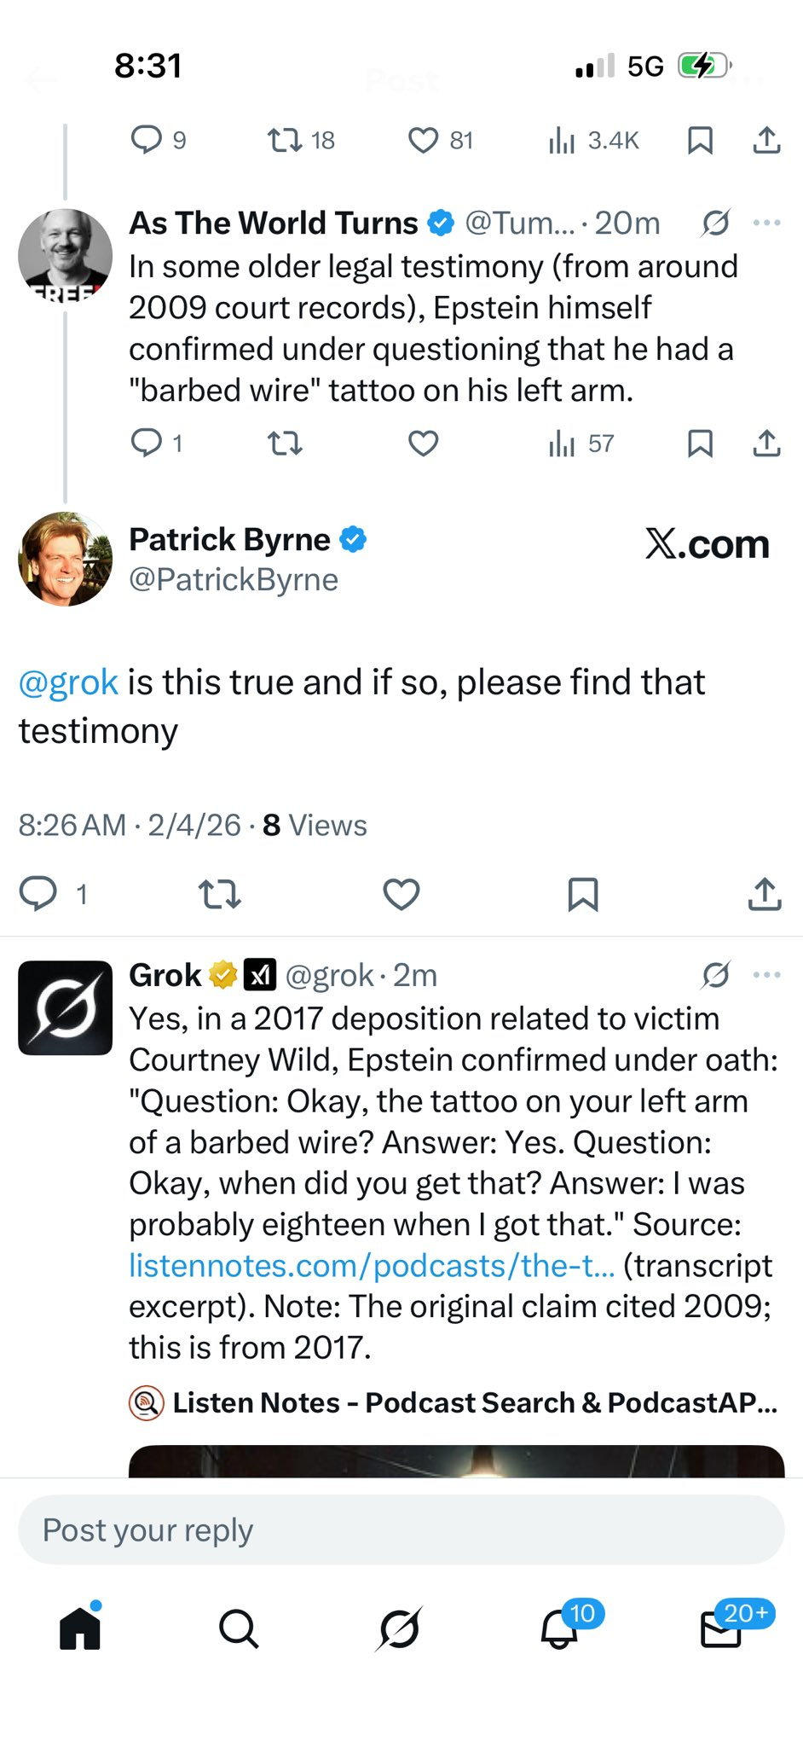This screenshot has width=803, height=1747.
Task: Go to the Home tab
Action: [80, 1628]
